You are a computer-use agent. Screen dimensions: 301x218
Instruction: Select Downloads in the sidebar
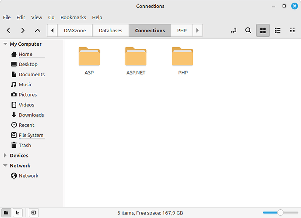point(31,115)
